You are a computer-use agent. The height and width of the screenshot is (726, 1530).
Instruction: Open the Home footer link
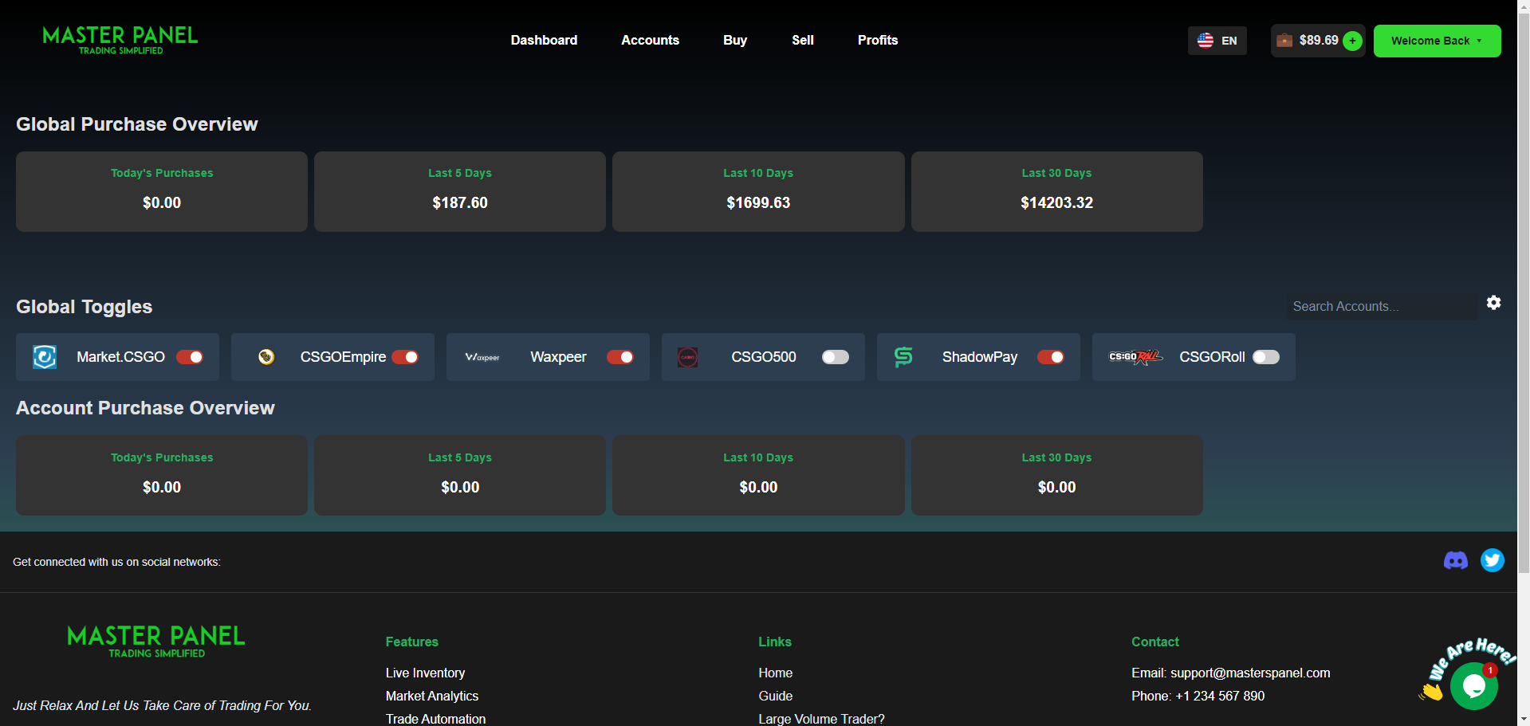pos(776,673)
